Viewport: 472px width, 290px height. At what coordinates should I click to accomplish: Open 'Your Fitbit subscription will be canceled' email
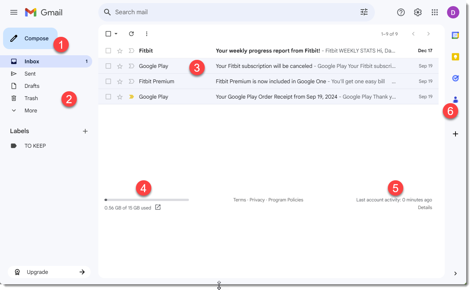pos(268,66)
